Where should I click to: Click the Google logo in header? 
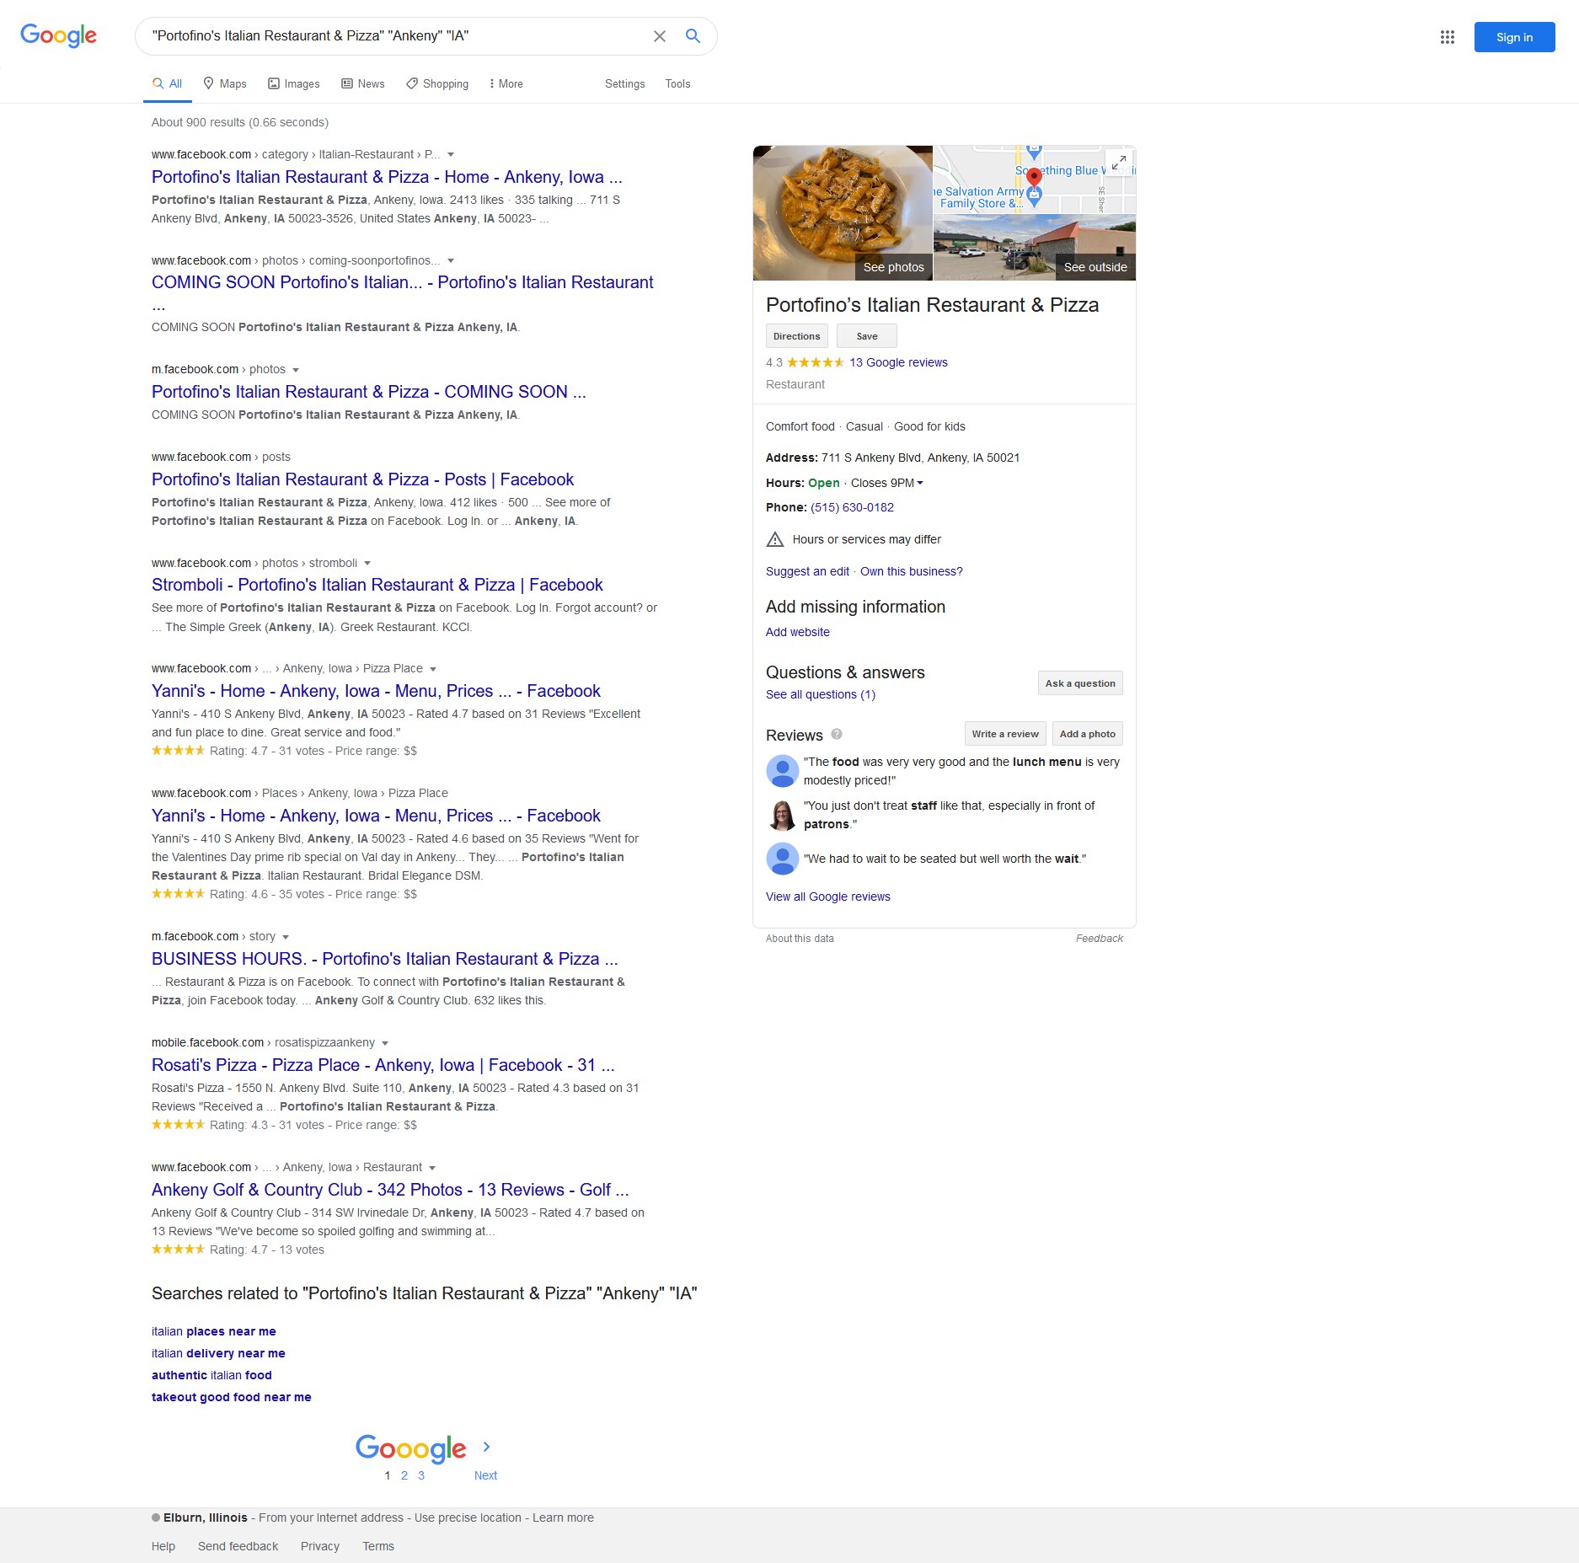tap(58, 35)
